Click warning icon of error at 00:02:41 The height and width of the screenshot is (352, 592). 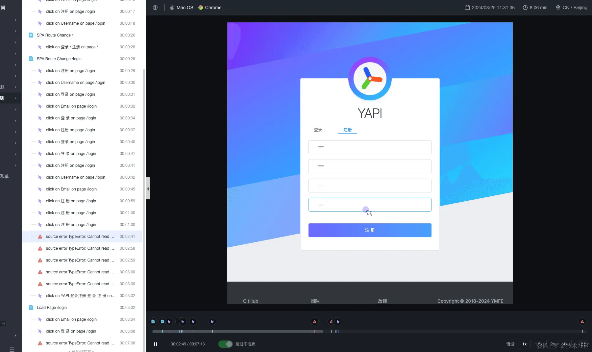(40, 237)
